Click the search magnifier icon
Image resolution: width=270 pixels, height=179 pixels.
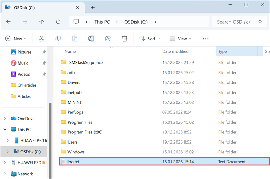[x=260, y=22]
